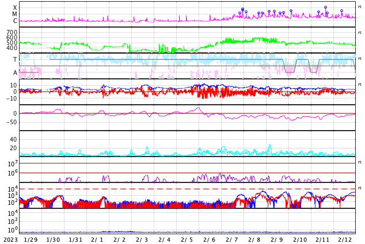The height and width of the screenshot is (244, 365).
Task: Click the rt label of 10^7 electron panel
Action: coord(360,162)
